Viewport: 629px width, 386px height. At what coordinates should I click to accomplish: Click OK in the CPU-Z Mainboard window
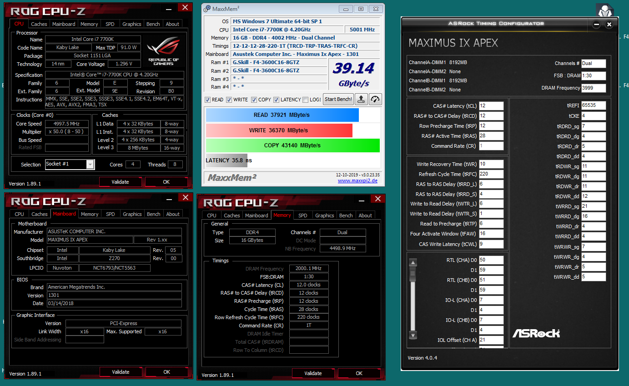click(166, 372)
